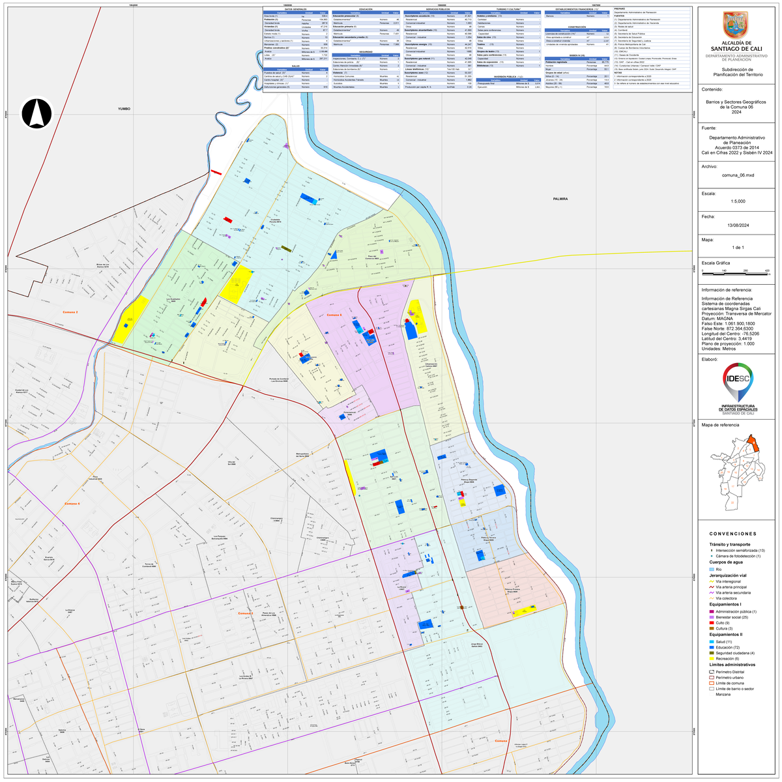Image resolution: width=782 pixels, height=782 pixels.
Task: Click the blue Educación legend swatch
Action: (x=712, y=647)
